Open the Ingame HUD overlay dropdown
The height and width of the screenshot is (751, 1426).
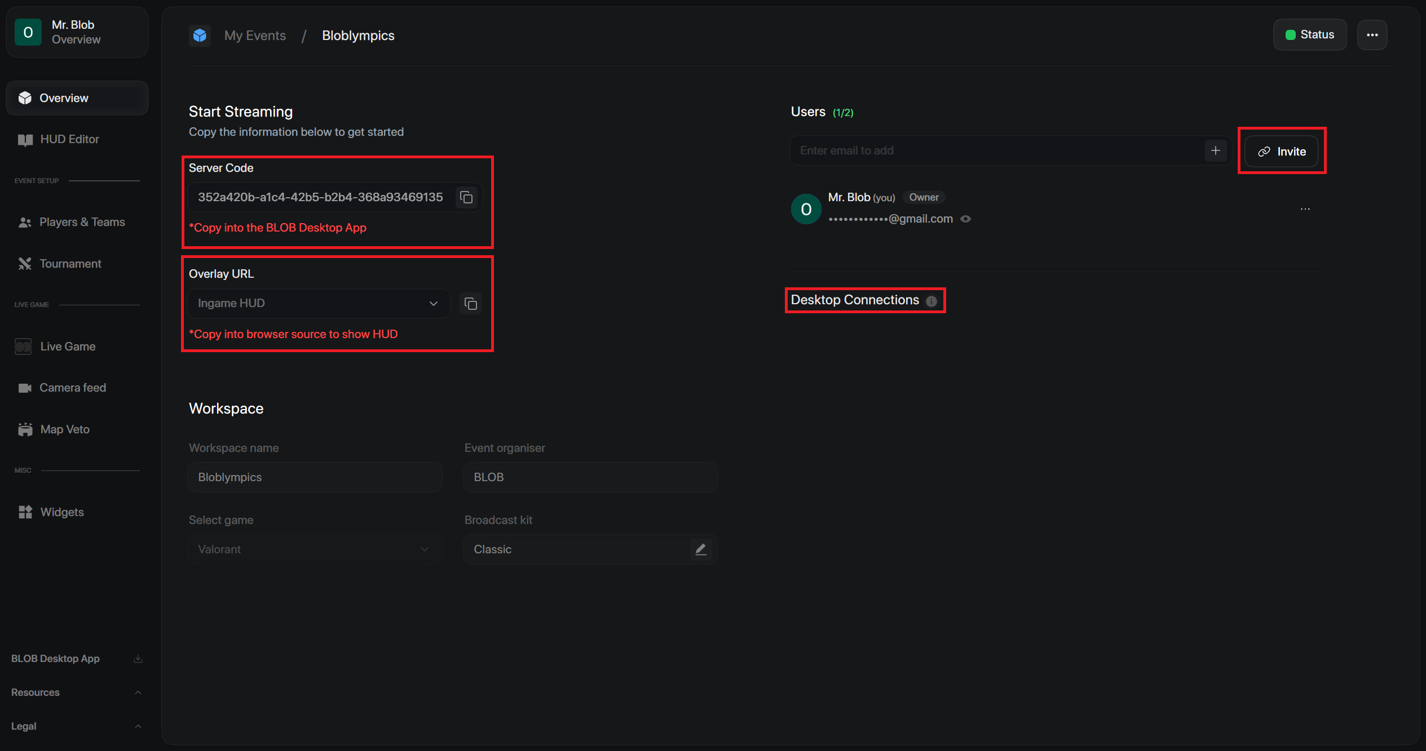coord(319,304)
